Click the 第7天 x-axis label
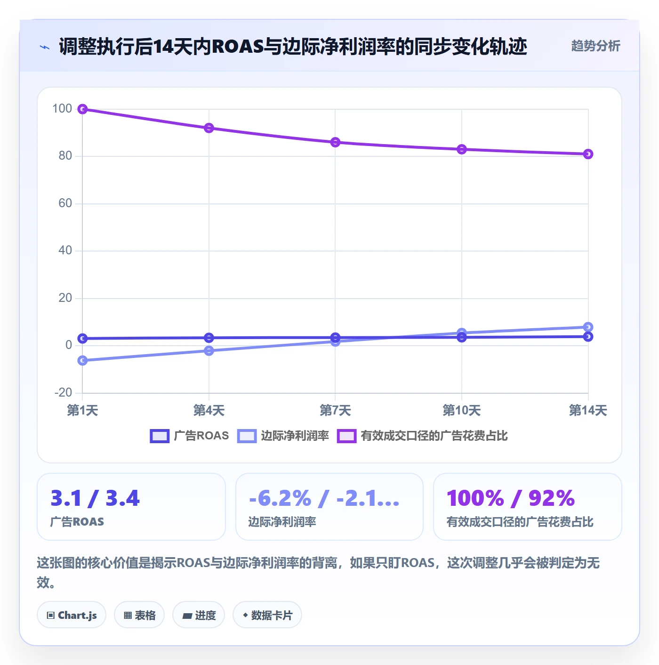Screen dimensions: 659x665 pos(335,411)
